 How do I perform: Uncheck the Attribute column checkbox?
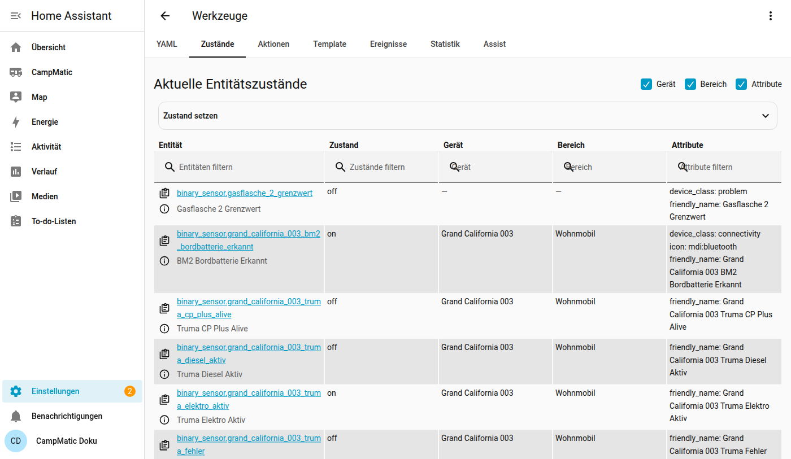741,84
